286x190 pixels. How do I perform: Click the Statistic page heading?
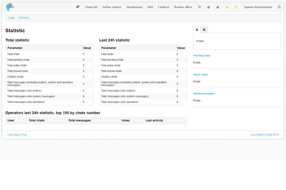tap(15, 30)
